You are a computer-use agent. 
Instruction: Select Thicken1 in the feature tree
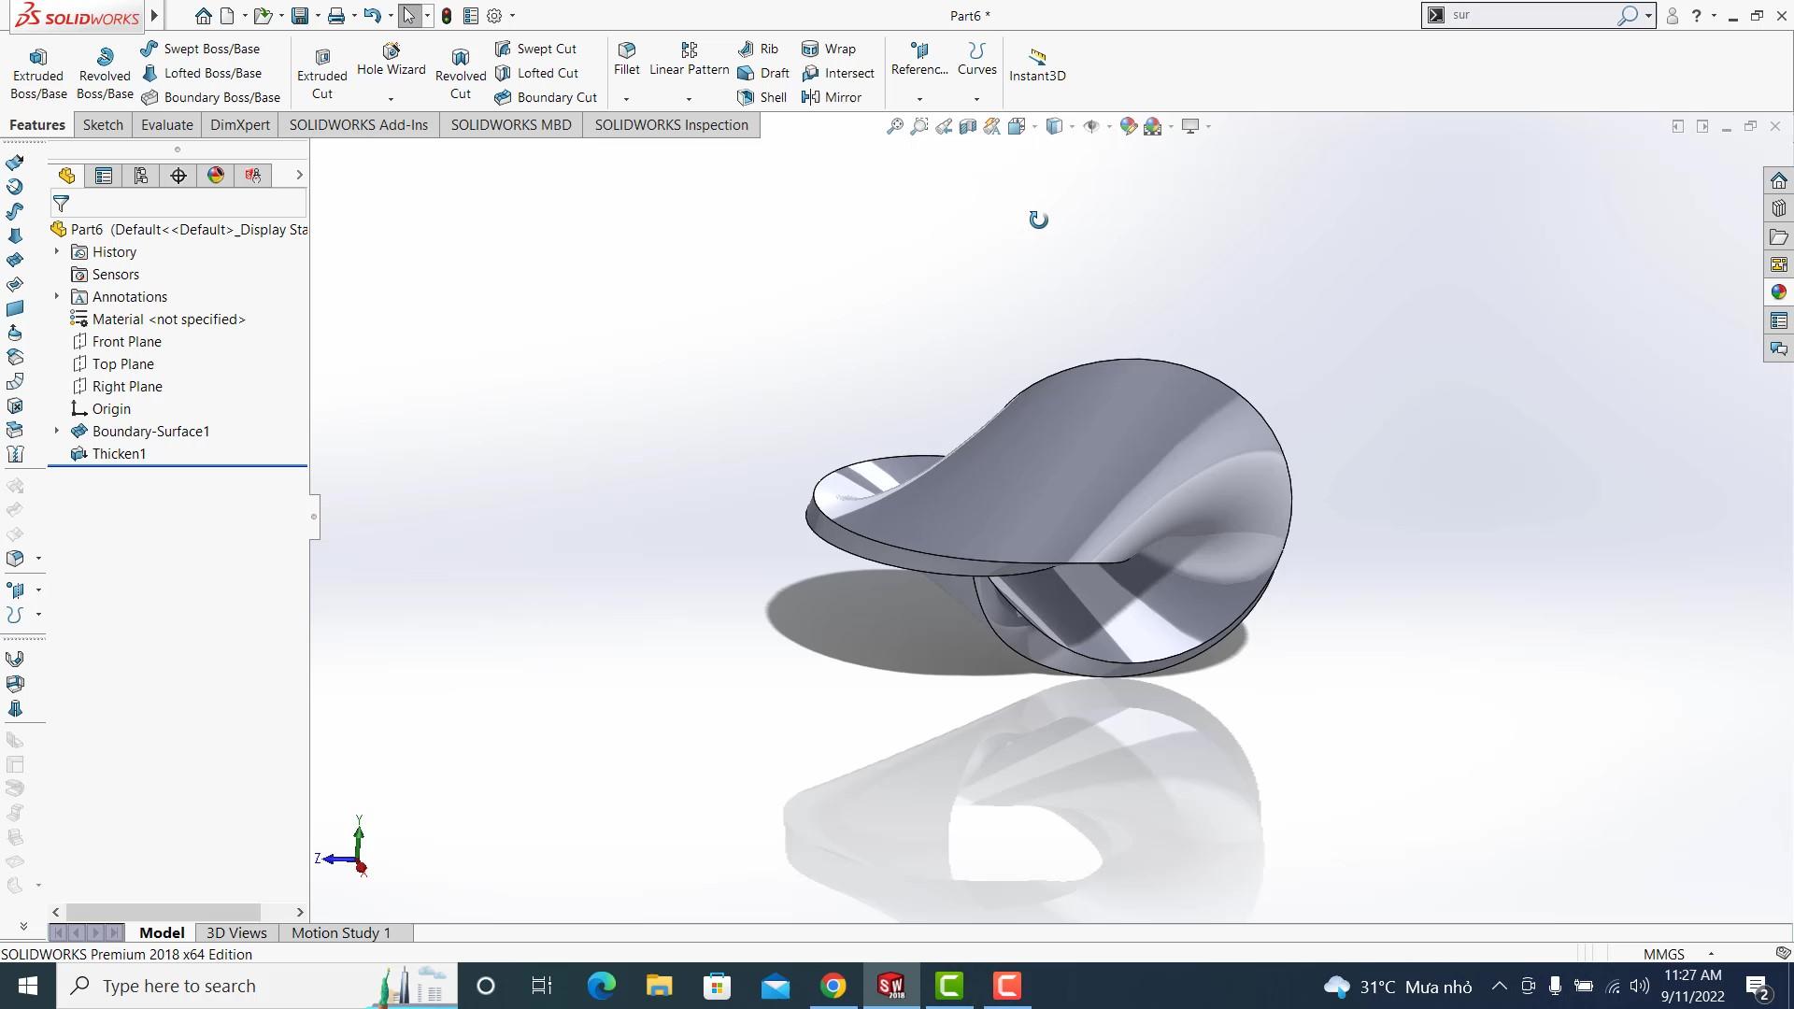(x=119, y=453)
